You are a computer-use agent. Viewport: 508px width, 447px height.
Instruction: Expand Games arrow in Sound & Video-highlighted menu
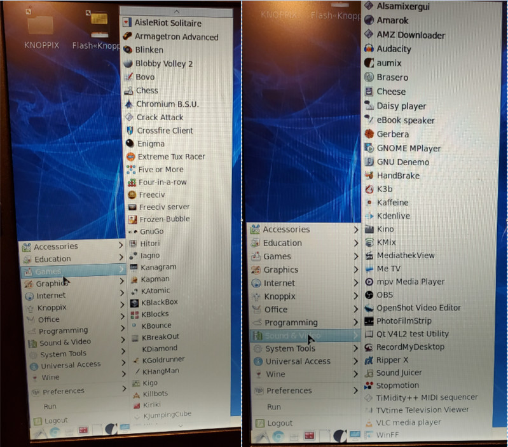coord(356,256)
